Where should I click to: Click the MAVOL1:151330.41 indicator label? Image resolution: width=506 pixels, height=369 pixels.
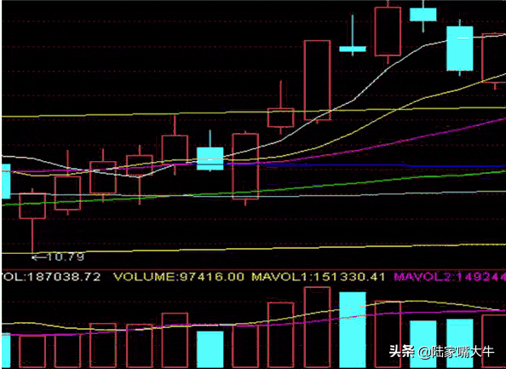(x=319, y=277)
